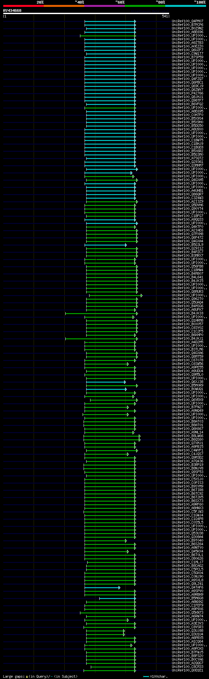
Task: Select the UniRef100_Q8JHJ1 label
Action: point(187,97)
